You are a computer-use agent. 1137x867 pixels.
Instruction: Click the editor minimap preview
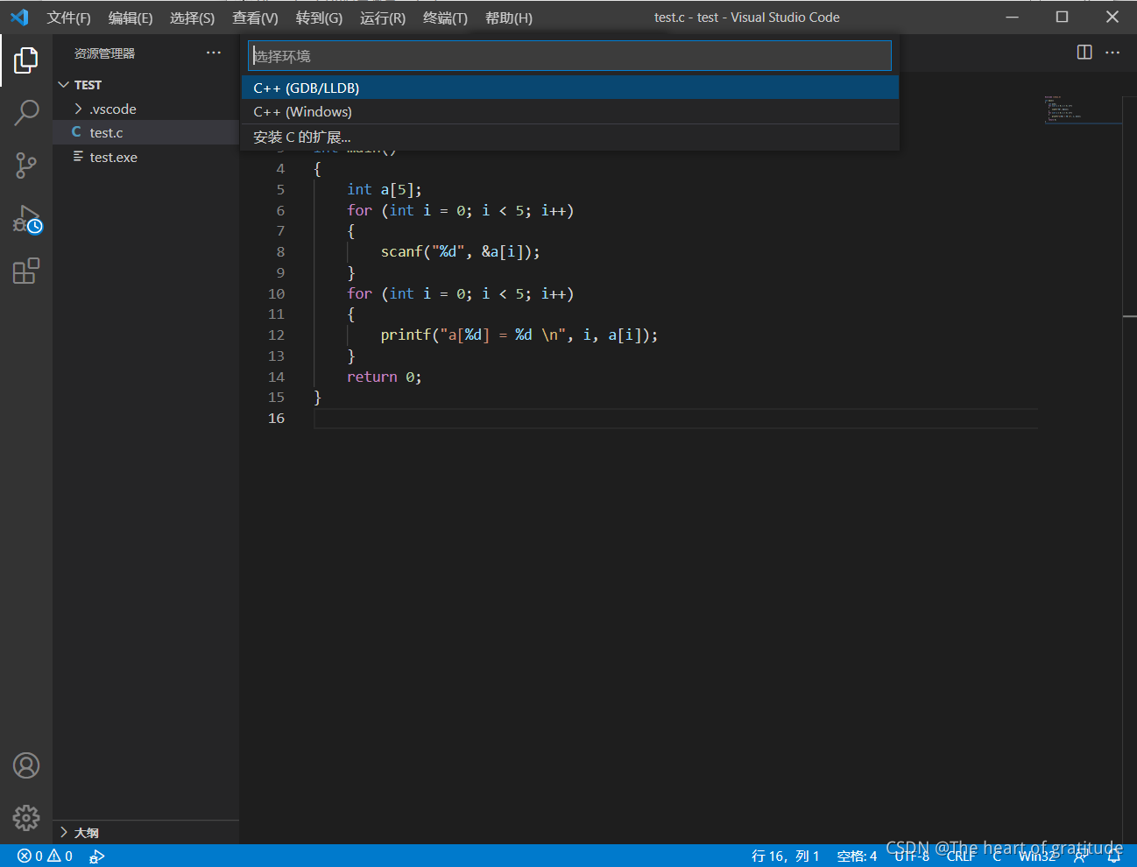[x=1083, y=110]
